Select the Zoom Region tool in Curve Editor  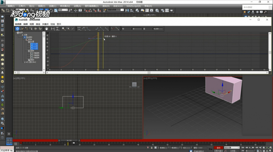tap(68, 29)
